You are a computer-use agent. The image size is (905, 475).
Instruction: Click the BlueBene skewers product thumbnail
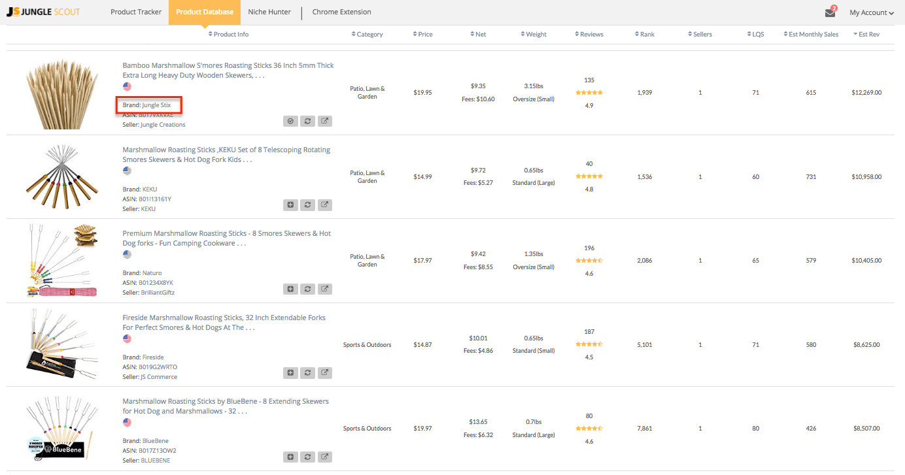[x=61, y=428]
